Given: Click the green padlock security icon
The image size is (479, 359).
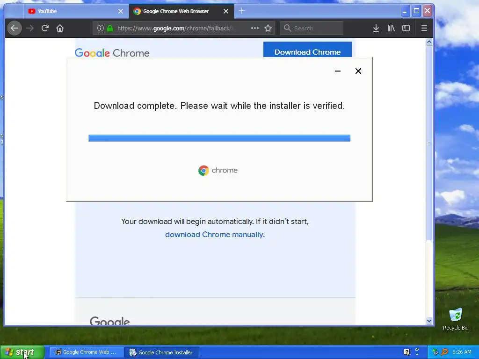Looking at the screenshot, I should tap(110, 28).
